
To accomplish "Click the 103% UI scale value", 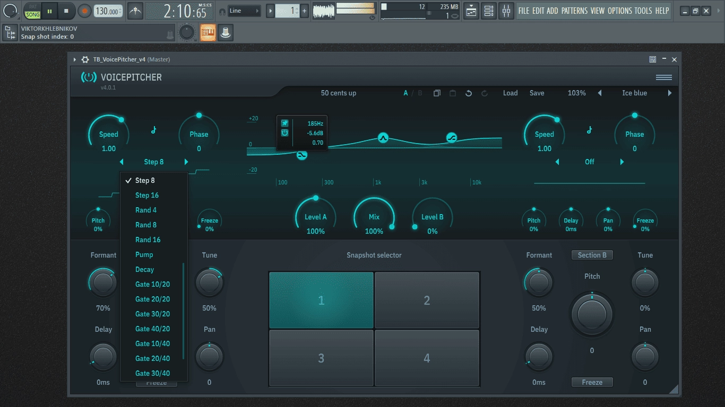I will click(576, 93).
